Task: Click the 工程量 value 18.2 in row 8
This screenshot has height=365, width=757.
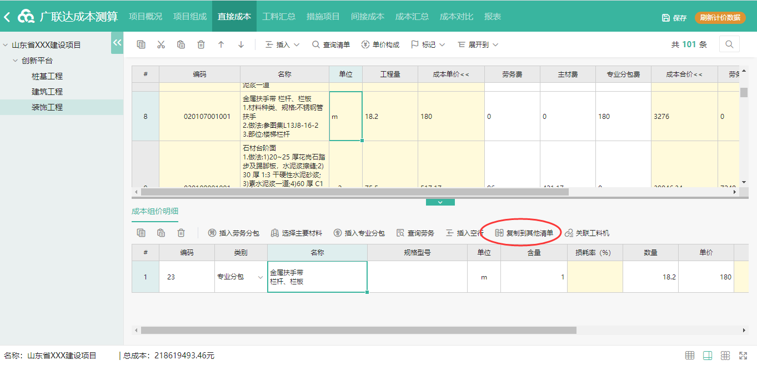Action: point(390,117)
